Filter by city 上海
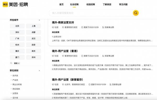The width and height of the screenshot is (157, 100). (33, 26)
